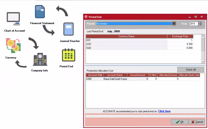Edit the SGD exchange rate cell
This screenshot has width=208, height=129.
180,48
